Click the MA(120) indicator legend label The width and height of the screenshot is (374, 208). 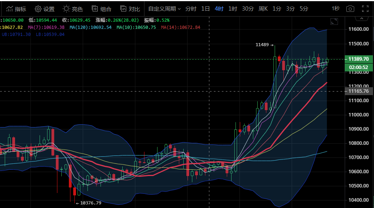click(90, 27)
